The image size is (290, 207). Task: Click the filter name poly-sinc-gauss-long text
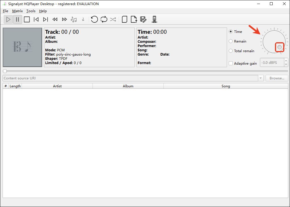[73, 54]
